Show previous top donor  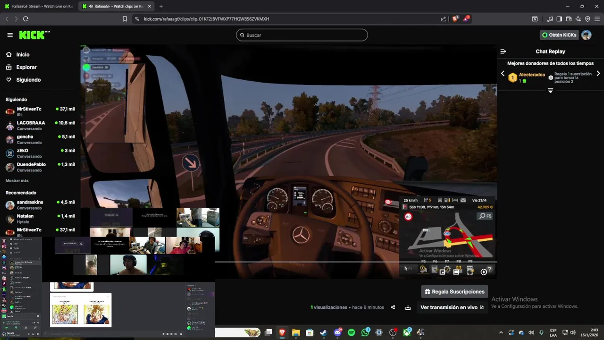[503, 74]
